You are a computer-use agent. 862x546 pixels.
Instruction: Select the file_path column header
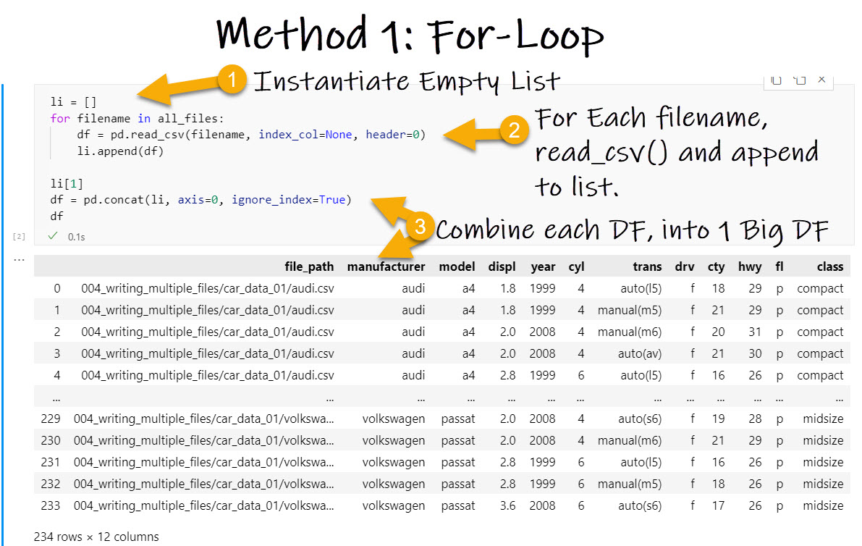point(309,266)
